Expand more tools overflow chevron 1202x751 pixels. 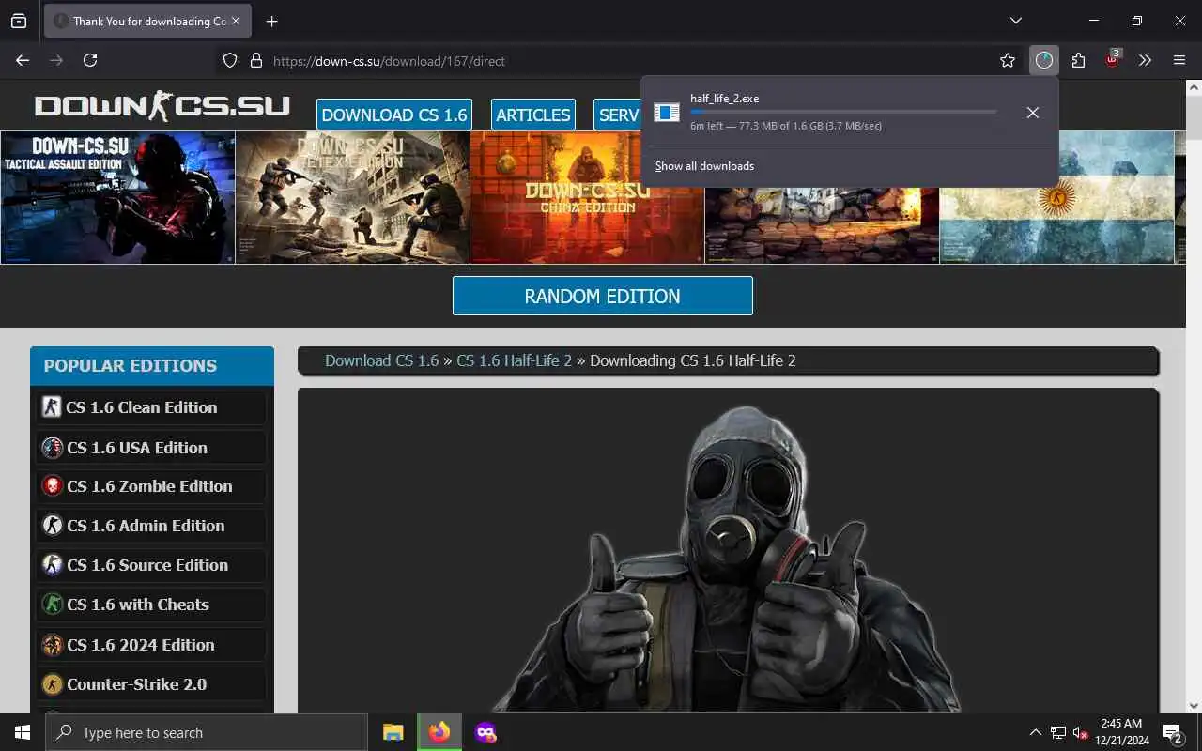[x=1145, y=61]
